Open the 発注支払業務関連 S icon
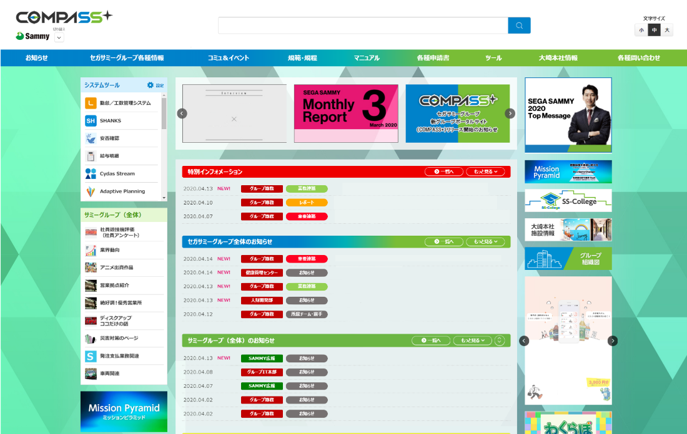Image resolution: width=687 pixels, height=434 pixels. coord(91,356)
